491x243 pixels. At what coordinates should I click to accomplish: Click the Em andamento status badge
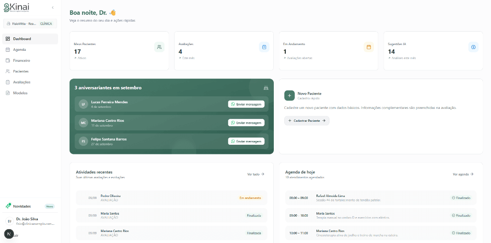pyautogui.click(x=250, y=198)
